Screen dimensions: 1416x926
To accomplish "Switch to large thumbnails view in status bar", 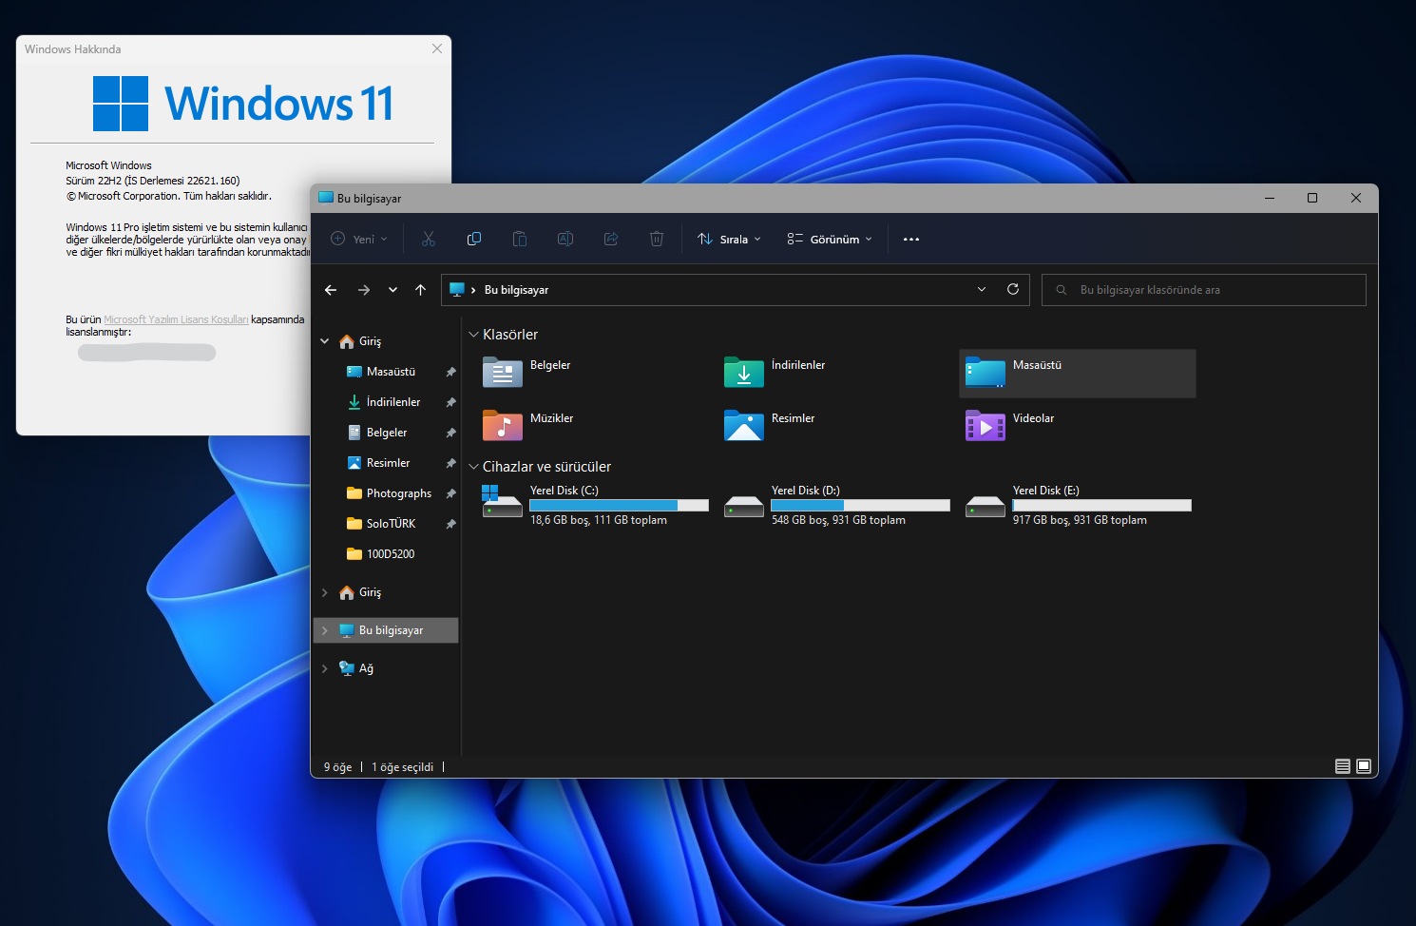I will pyautogui.click(x=1364, y=766).
